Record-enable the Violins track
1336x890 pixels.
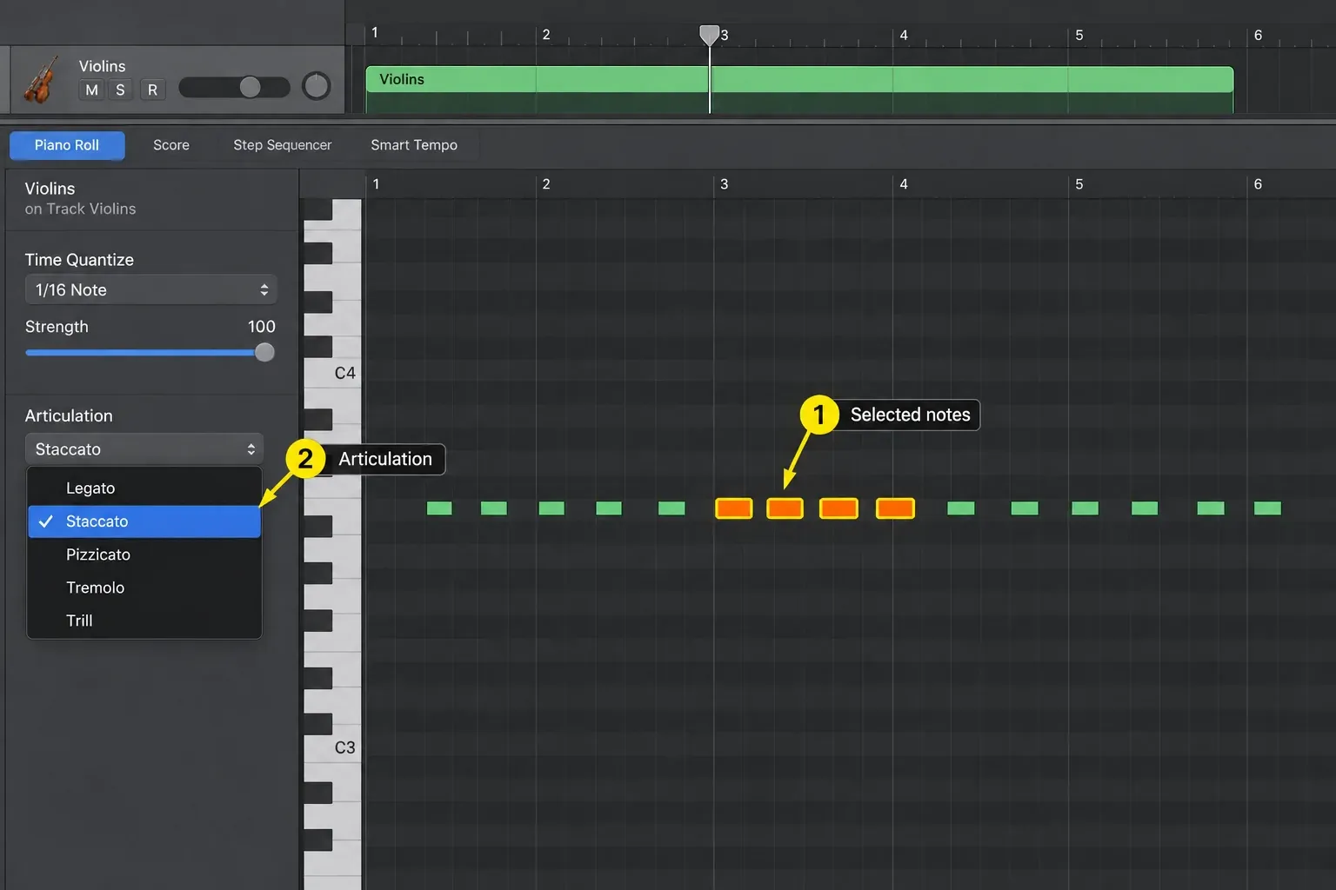tap(152, 90)
